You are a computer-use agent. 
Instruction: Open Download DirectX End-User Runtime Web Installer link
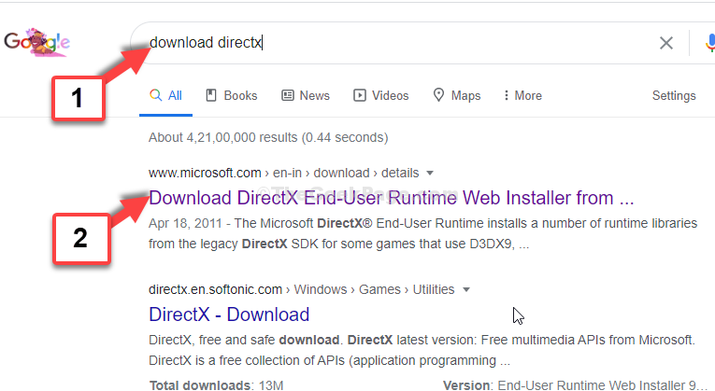(x=392, y=198)
